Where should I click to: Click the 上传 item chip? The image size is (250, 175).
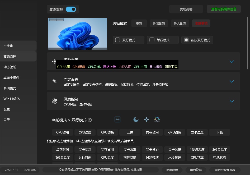[130, 132]
